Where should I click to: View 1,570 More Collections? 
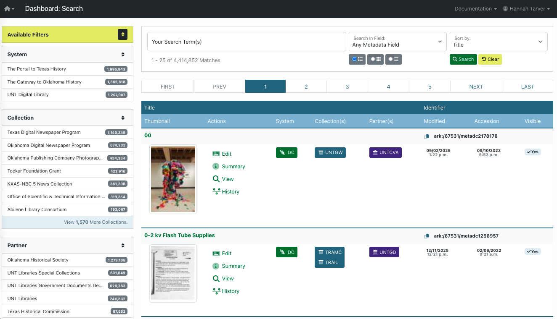click(x=96, y=222)
